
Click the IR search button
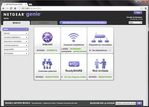click(x=139, y=103)
